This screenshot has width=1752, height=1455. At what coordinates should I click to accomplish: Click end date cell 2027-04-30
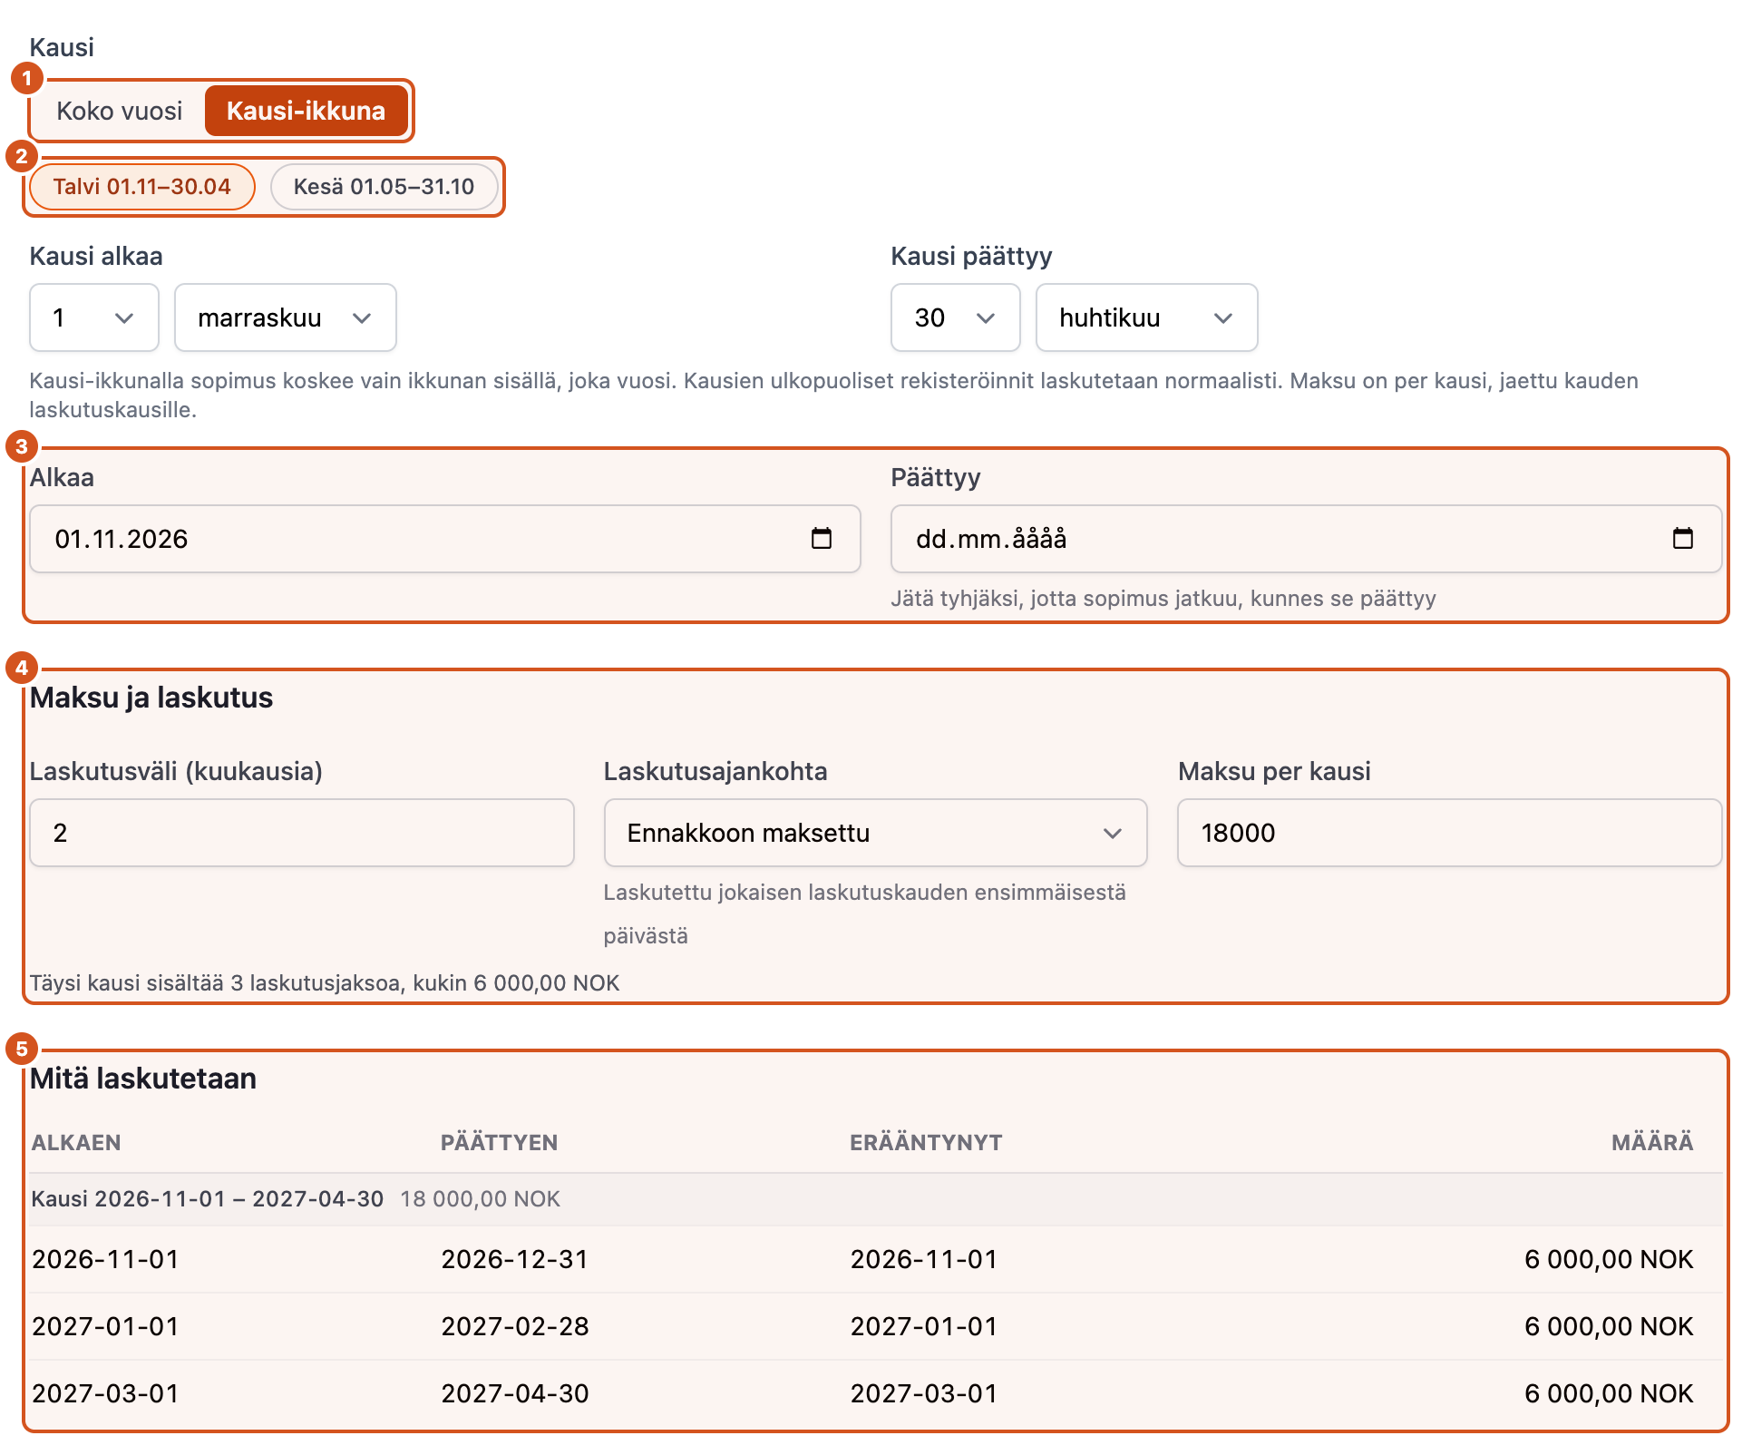coord(515,1393)
